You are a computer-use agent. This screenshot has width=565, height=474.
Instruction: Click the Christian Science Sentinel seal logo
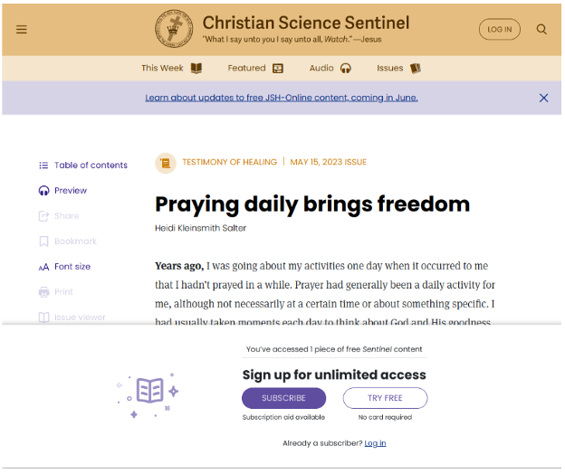tap(174, 29)
